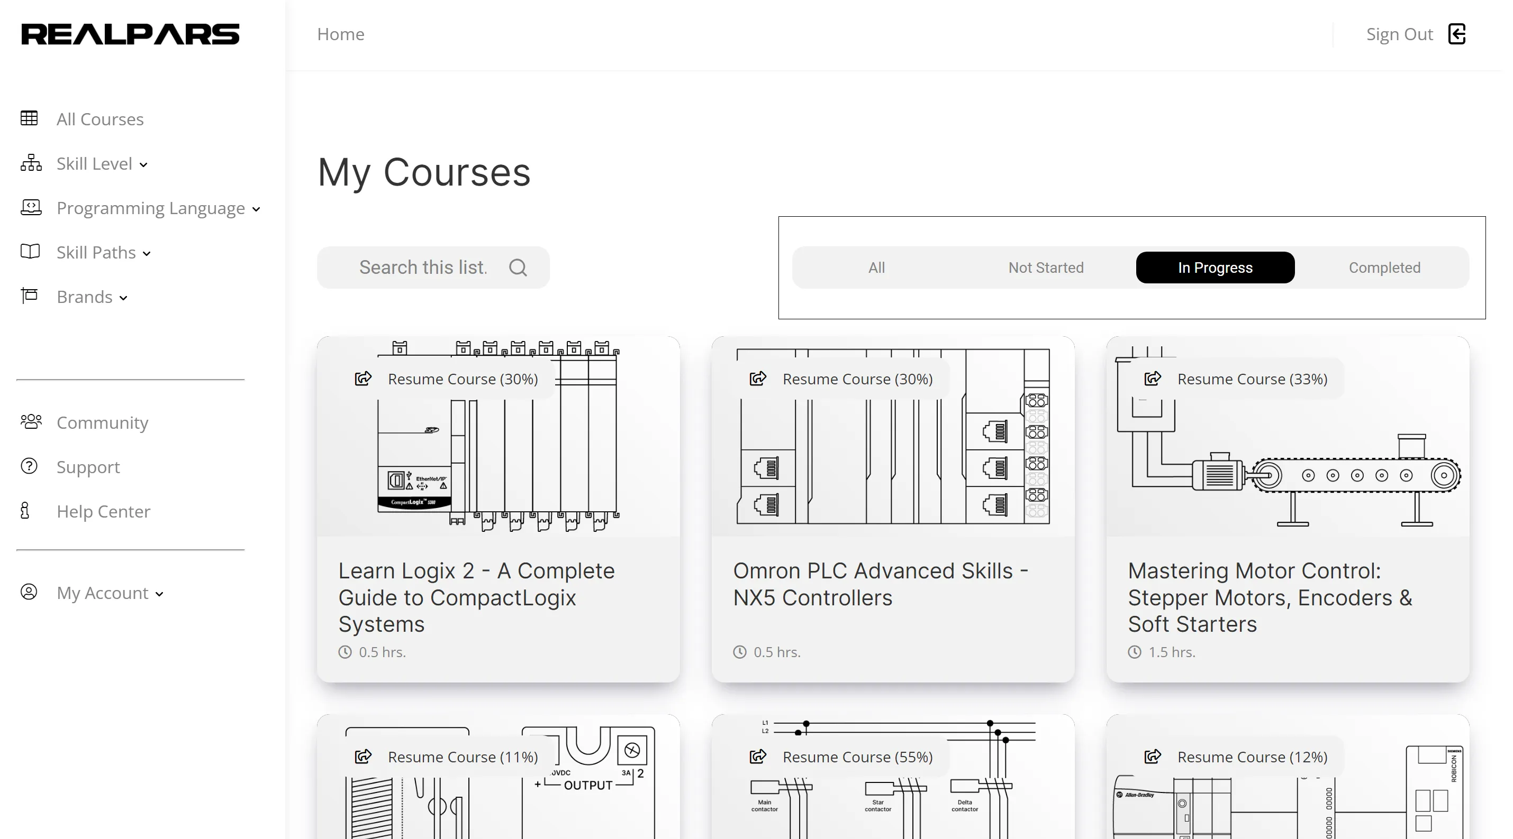
Task: Click the Search this list field
Action: 423,268
